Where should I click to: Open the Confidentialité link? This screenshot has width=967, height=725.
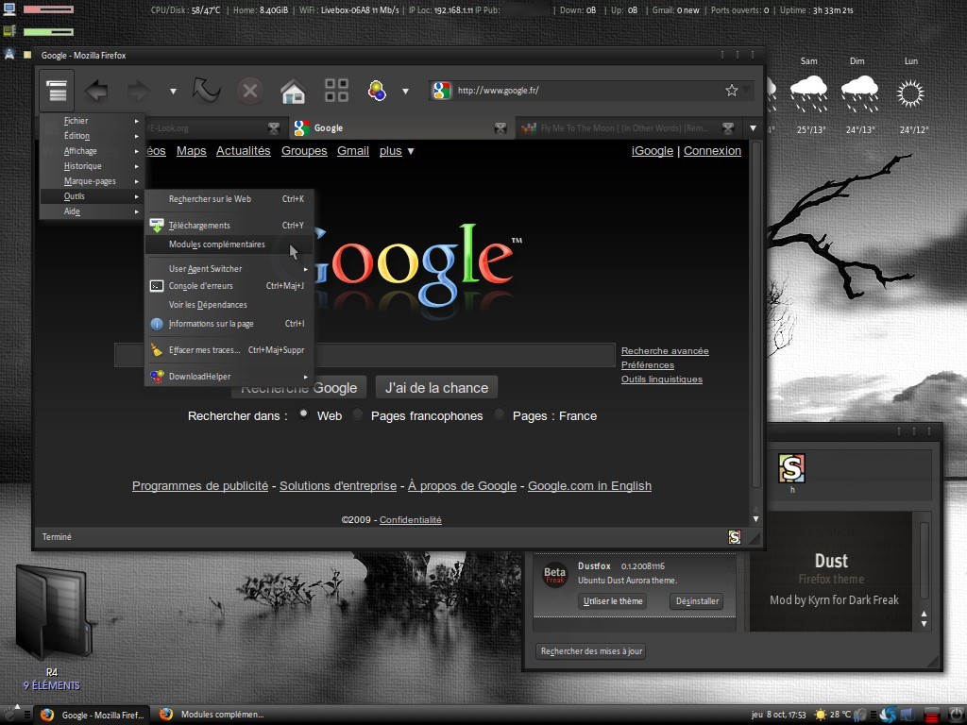coord(410,520)
